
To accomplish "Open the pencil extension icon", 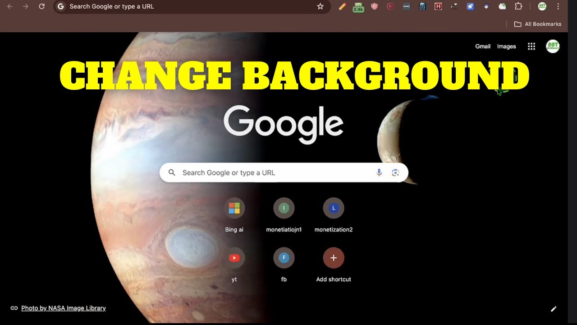I will coord(343,6).
